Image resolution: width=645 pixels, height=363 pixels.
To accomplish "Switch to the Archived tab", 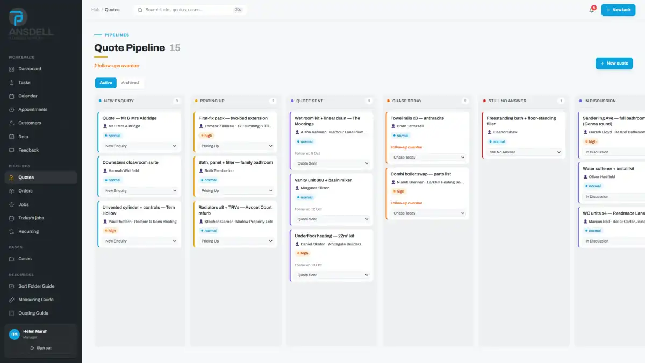I will tap(130, 83).
